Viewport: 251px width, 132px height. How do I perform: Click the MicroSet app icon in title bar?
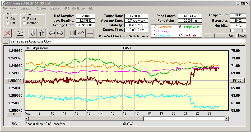pos(3,3)
